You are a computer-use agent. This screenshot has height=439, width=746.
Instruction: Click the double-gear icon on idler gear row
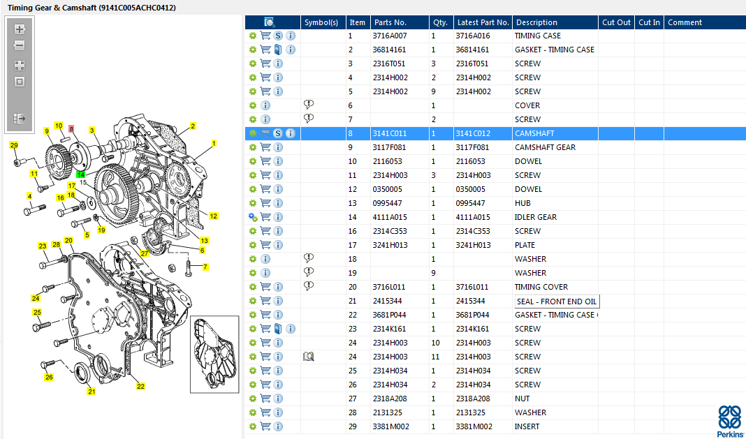pos(253,217)
